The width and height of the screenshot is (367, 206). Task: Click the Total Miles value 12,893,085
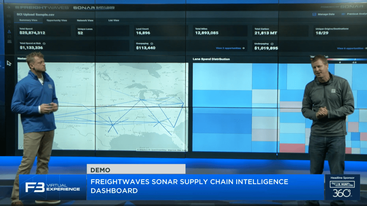(x=207, y=33)
